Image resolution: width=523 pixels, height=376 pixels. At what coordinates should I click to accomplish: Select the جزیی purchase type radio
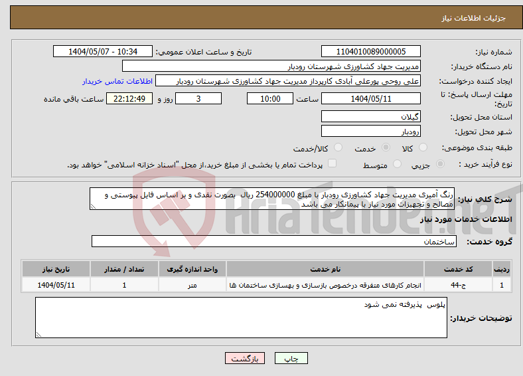tap(440, 163)
